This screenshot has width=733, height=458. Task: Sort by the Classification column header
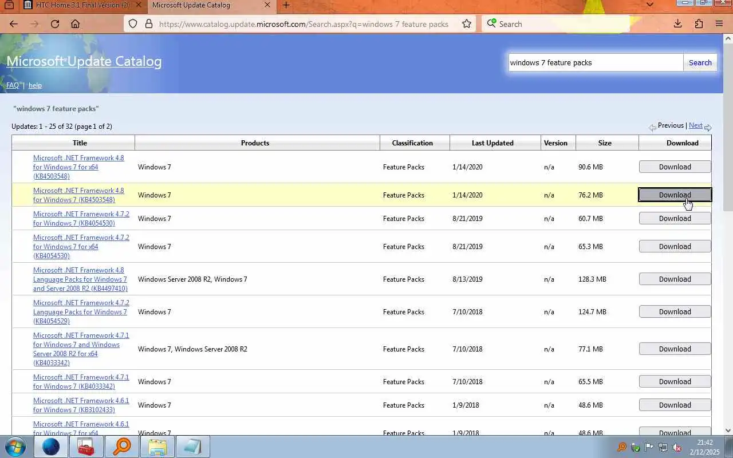click(x=412, y=143)
